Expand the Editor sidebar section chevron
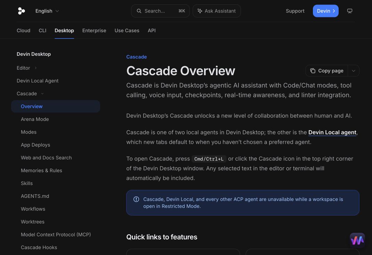 coord(35,68)
